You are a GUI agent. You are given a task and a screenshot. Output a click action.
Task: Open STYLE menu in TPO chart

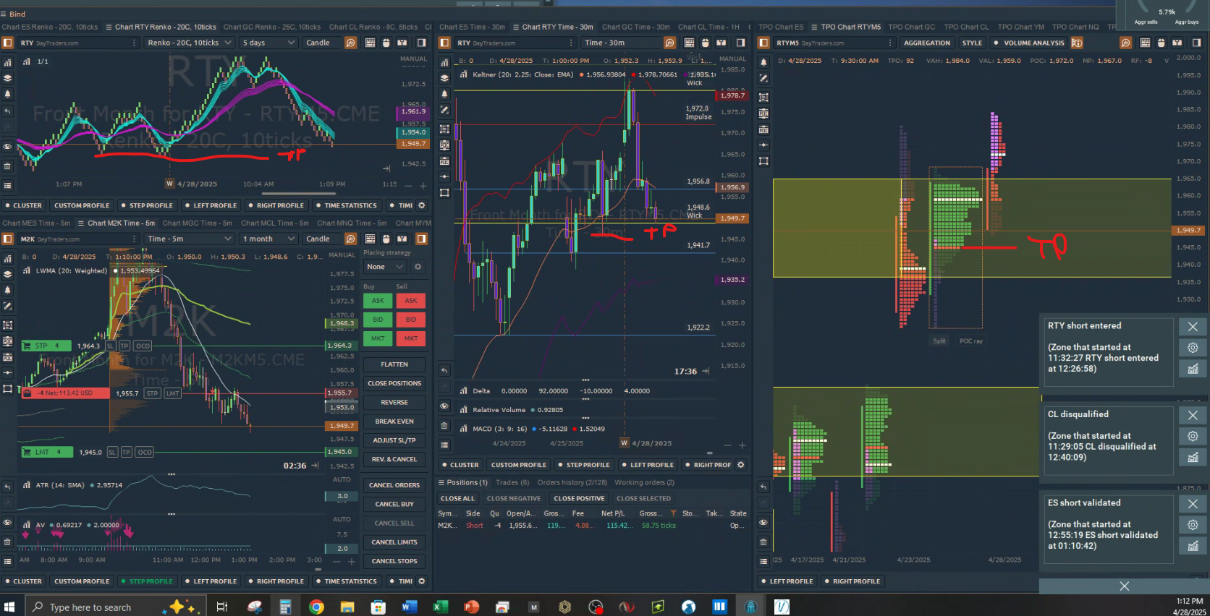pos(972,43)
